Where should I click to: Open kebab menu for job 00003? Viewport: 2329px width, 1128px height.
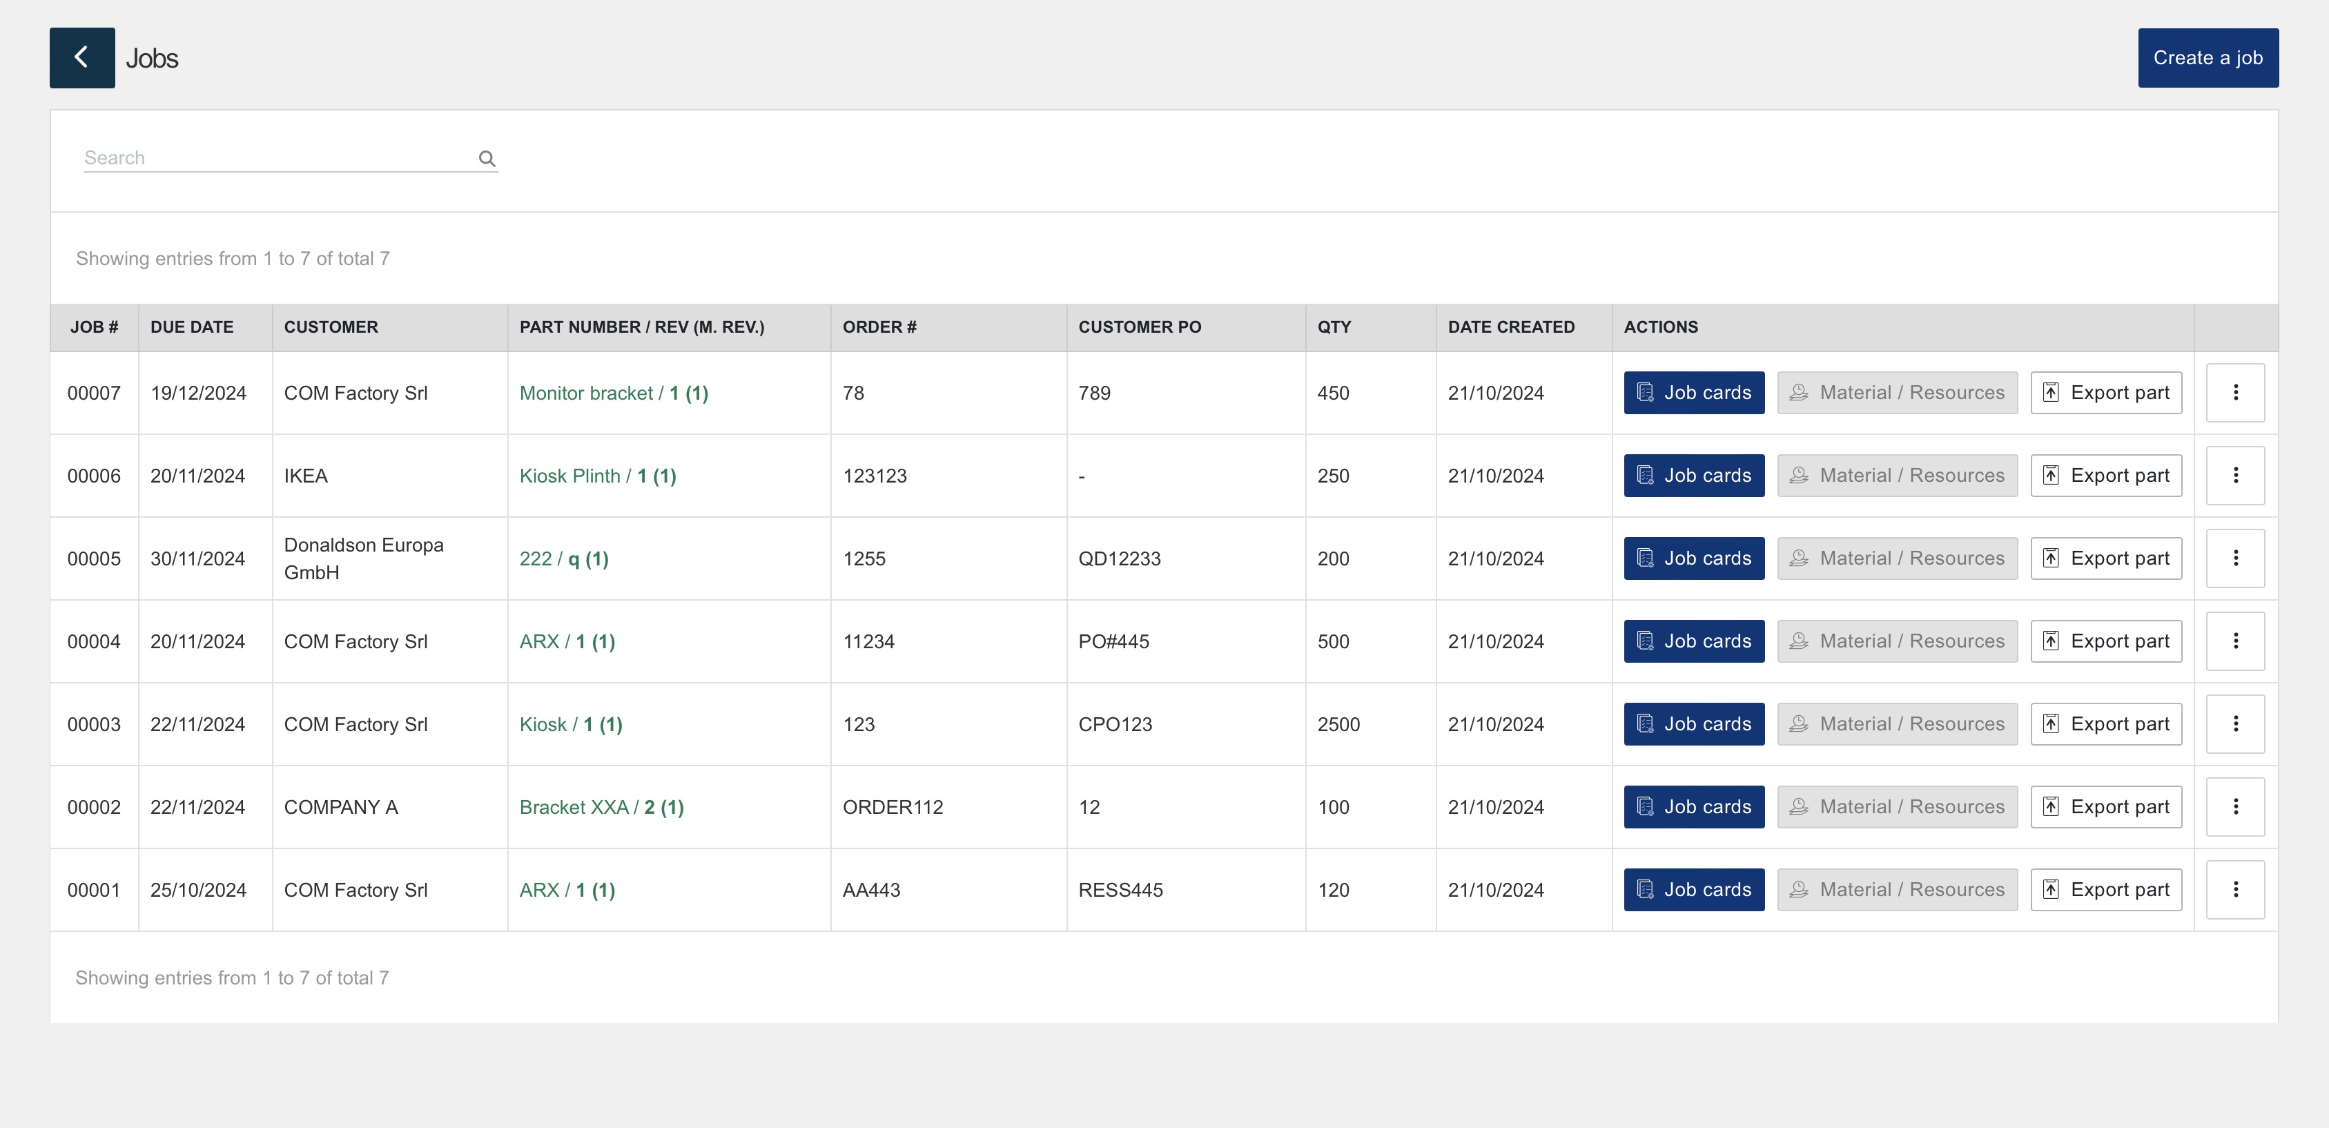2235,724
